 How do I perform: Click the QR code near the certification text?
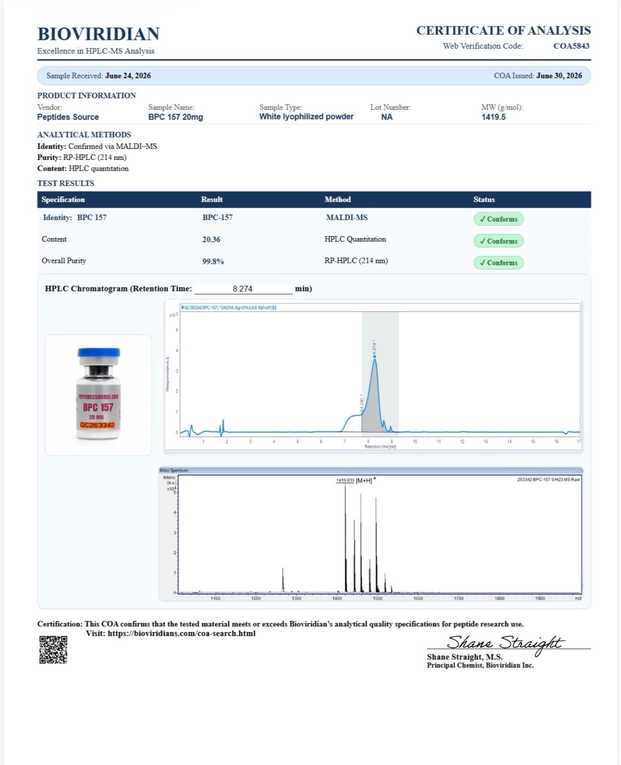pos(53,649)
